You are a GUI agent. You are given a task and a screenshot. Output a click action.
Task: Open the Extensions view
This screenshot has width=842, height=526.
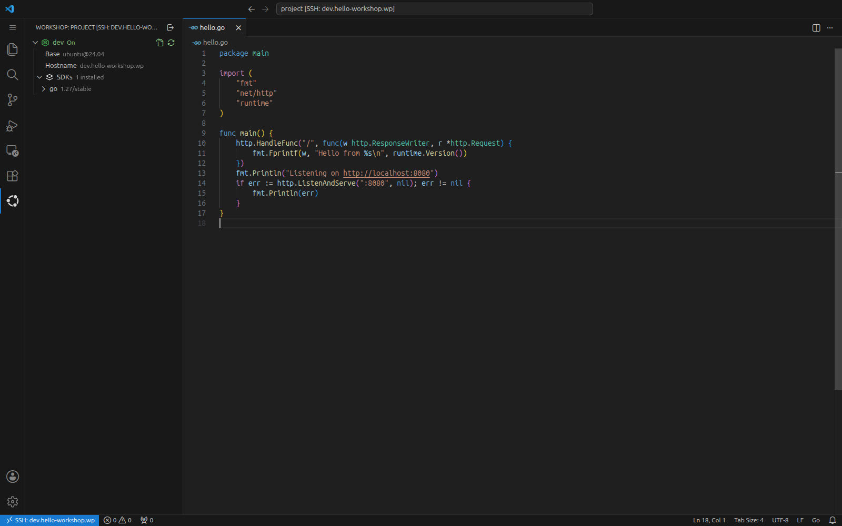13,176
